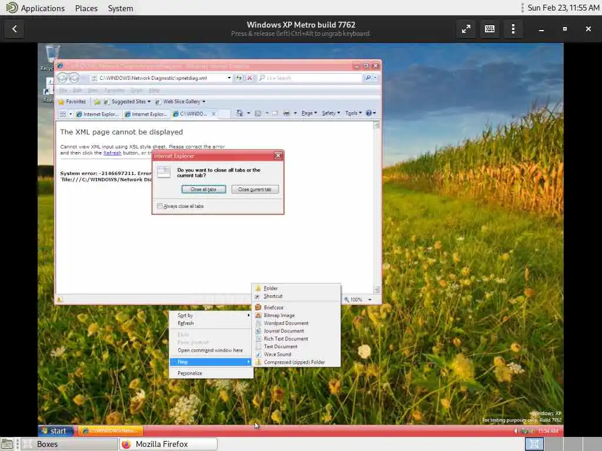
Task: Open the Tools dropdown menu
Action: click(x=353, y=113)
